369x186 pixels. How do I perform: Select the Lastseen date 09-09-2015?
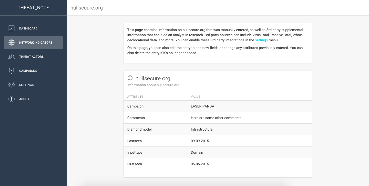pyautogui.click(x=200, y=141)
